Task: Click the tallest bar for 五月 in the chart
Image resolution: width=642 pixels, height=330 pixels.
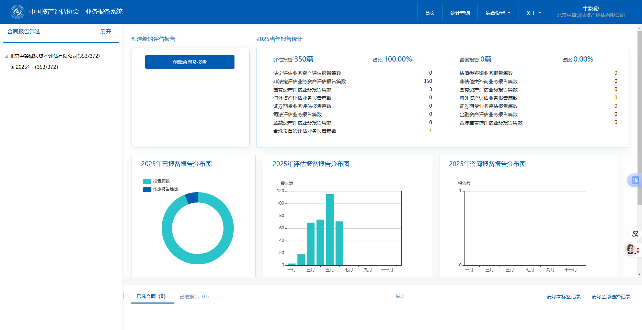Action: (330, 230)
